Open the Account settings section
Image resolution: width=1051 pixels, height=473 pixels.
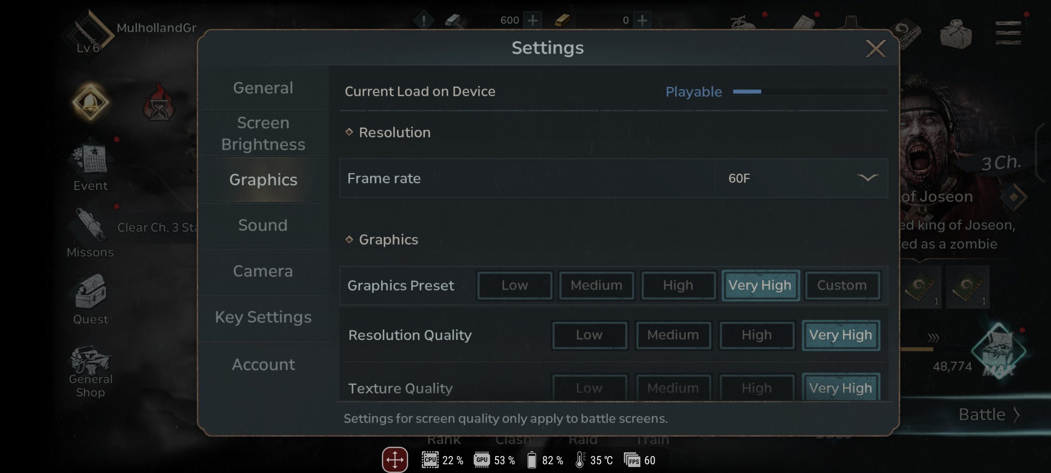(263, 364)
